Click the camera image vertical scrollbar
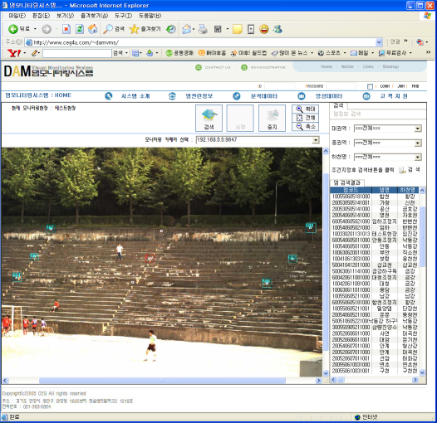This screenshot has height=423, width=437. click(x=326, y=262)
